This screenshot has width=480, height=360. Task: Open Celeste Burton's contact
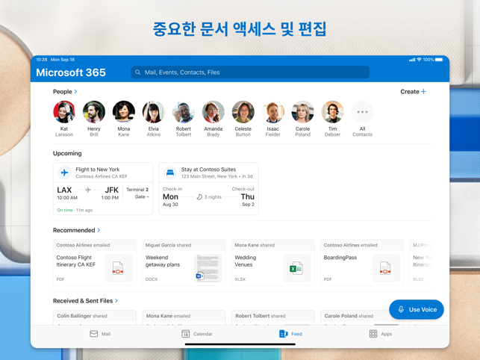coord(243,112)
